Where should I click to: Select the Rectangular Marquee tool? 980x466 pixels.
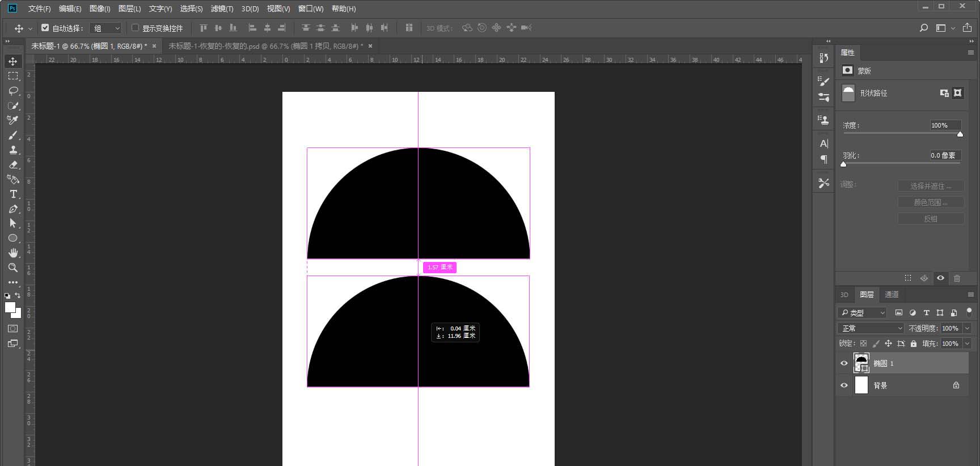tap(12, 76)
